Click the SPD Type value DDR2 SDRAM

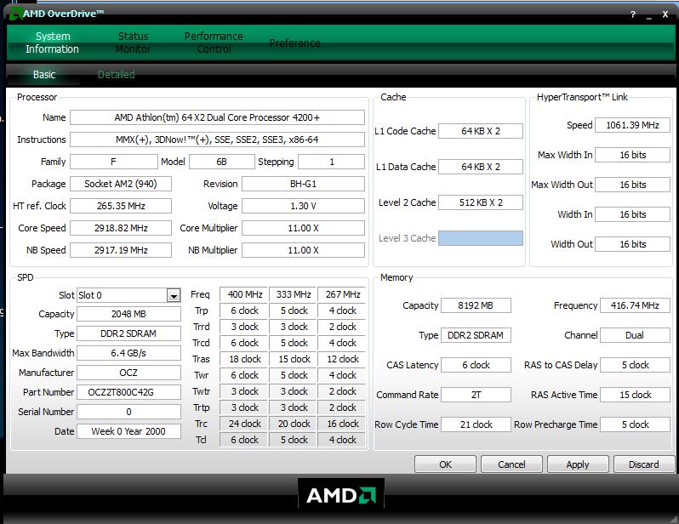[128, 333]
